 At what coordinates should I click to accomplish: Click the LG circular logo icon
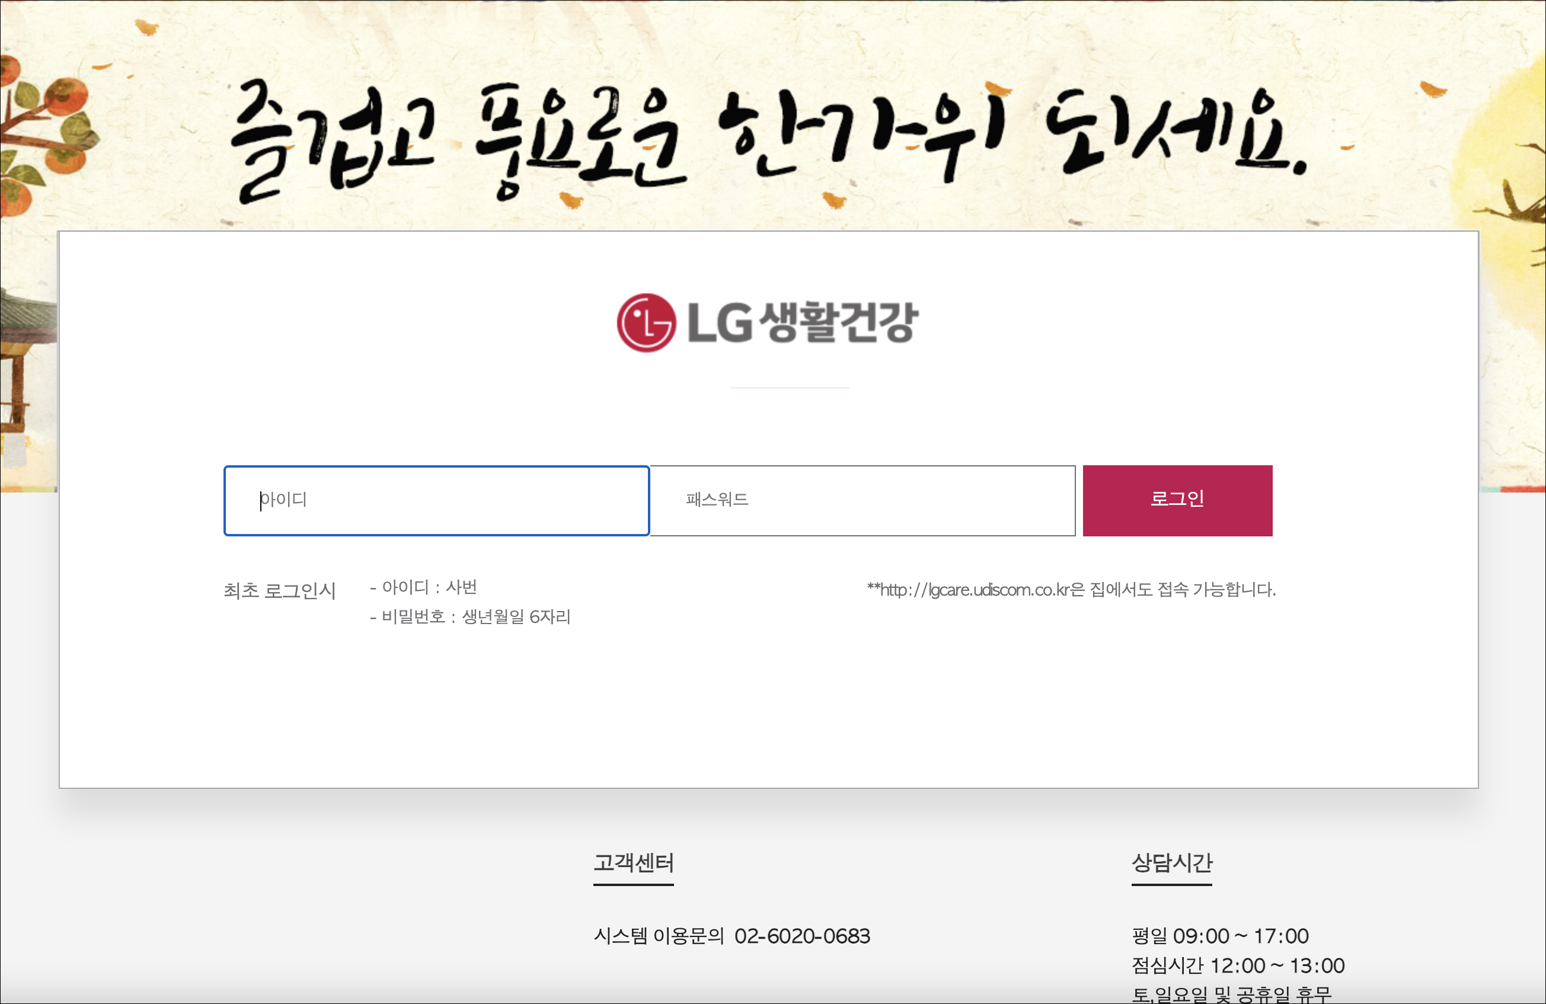coord(646,323)
